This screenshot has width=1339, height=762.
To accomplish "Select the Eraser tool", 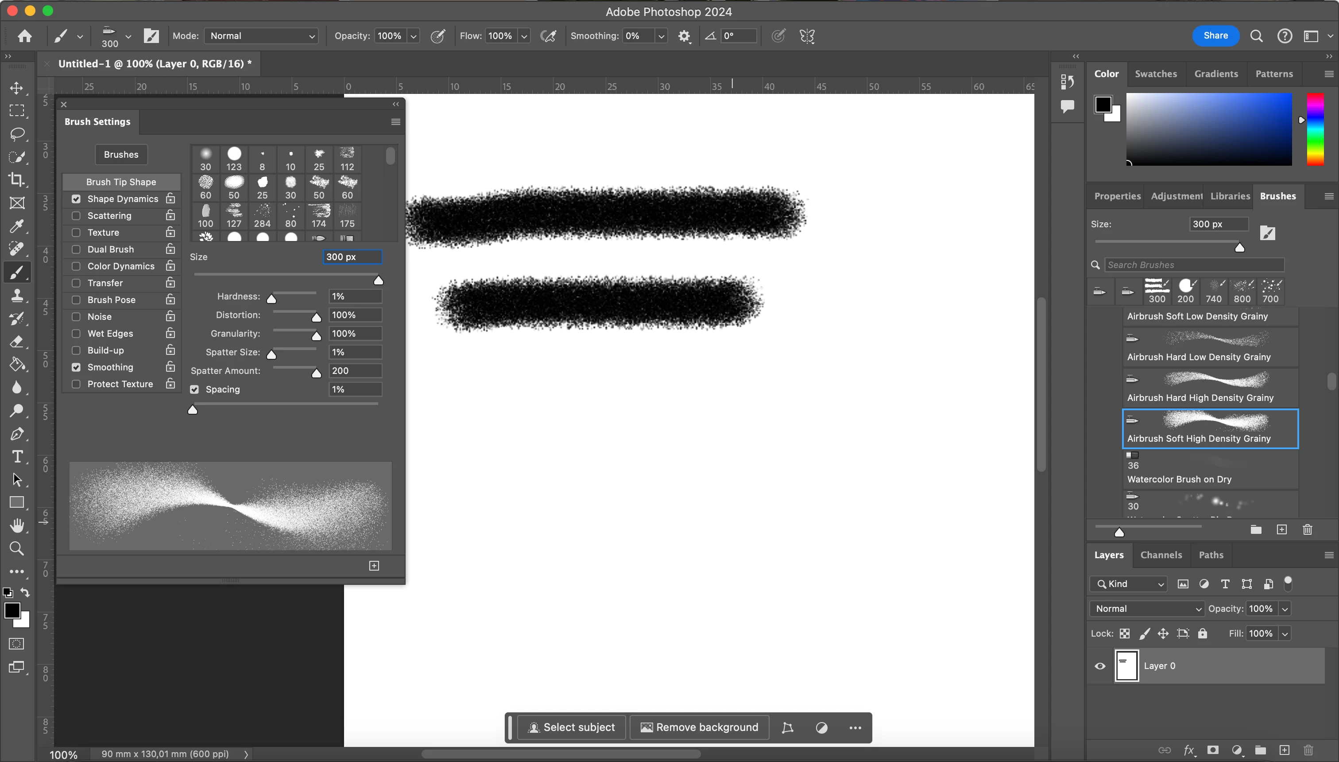I will click(x=17, y=342).
